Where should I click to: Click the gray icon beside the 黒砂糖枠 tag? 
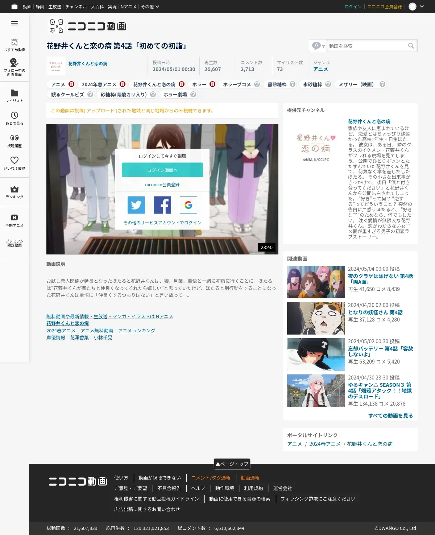[293, 84]
